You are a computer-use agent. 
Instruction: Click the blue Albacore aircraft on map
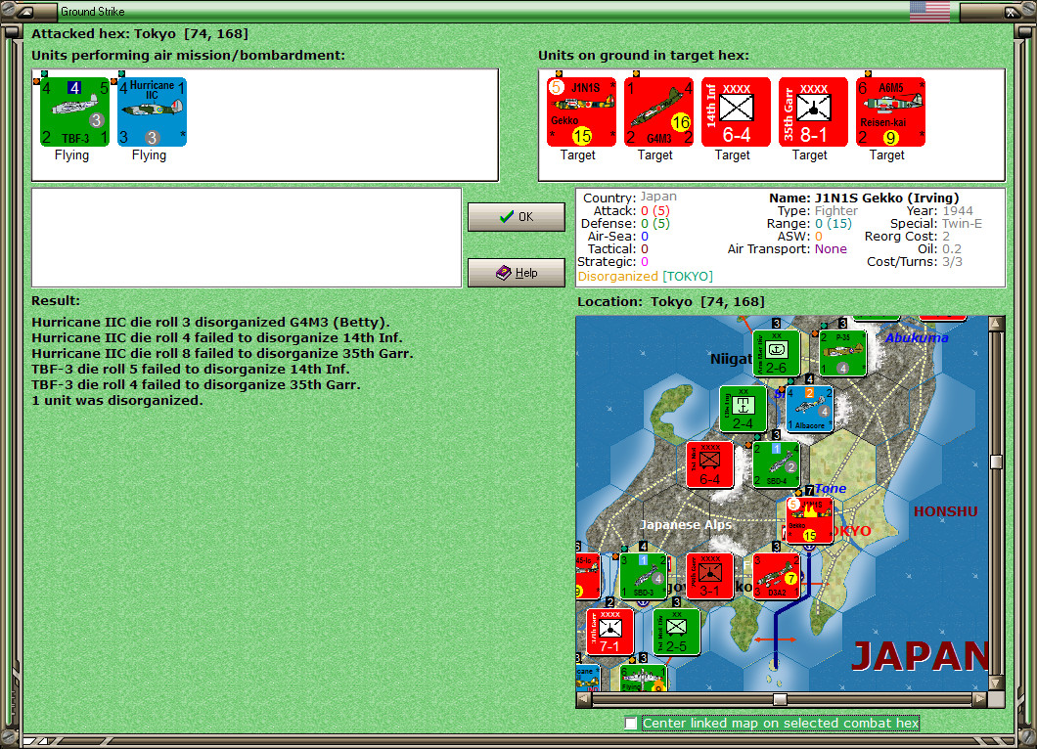pos(809,409)
